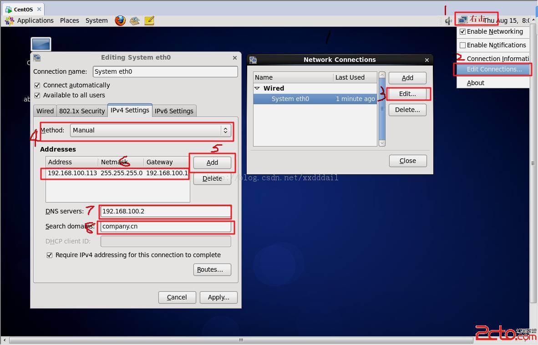Switch to the IPv4 Settings tab
Viewport: 538px width, 345px height.
130,110
